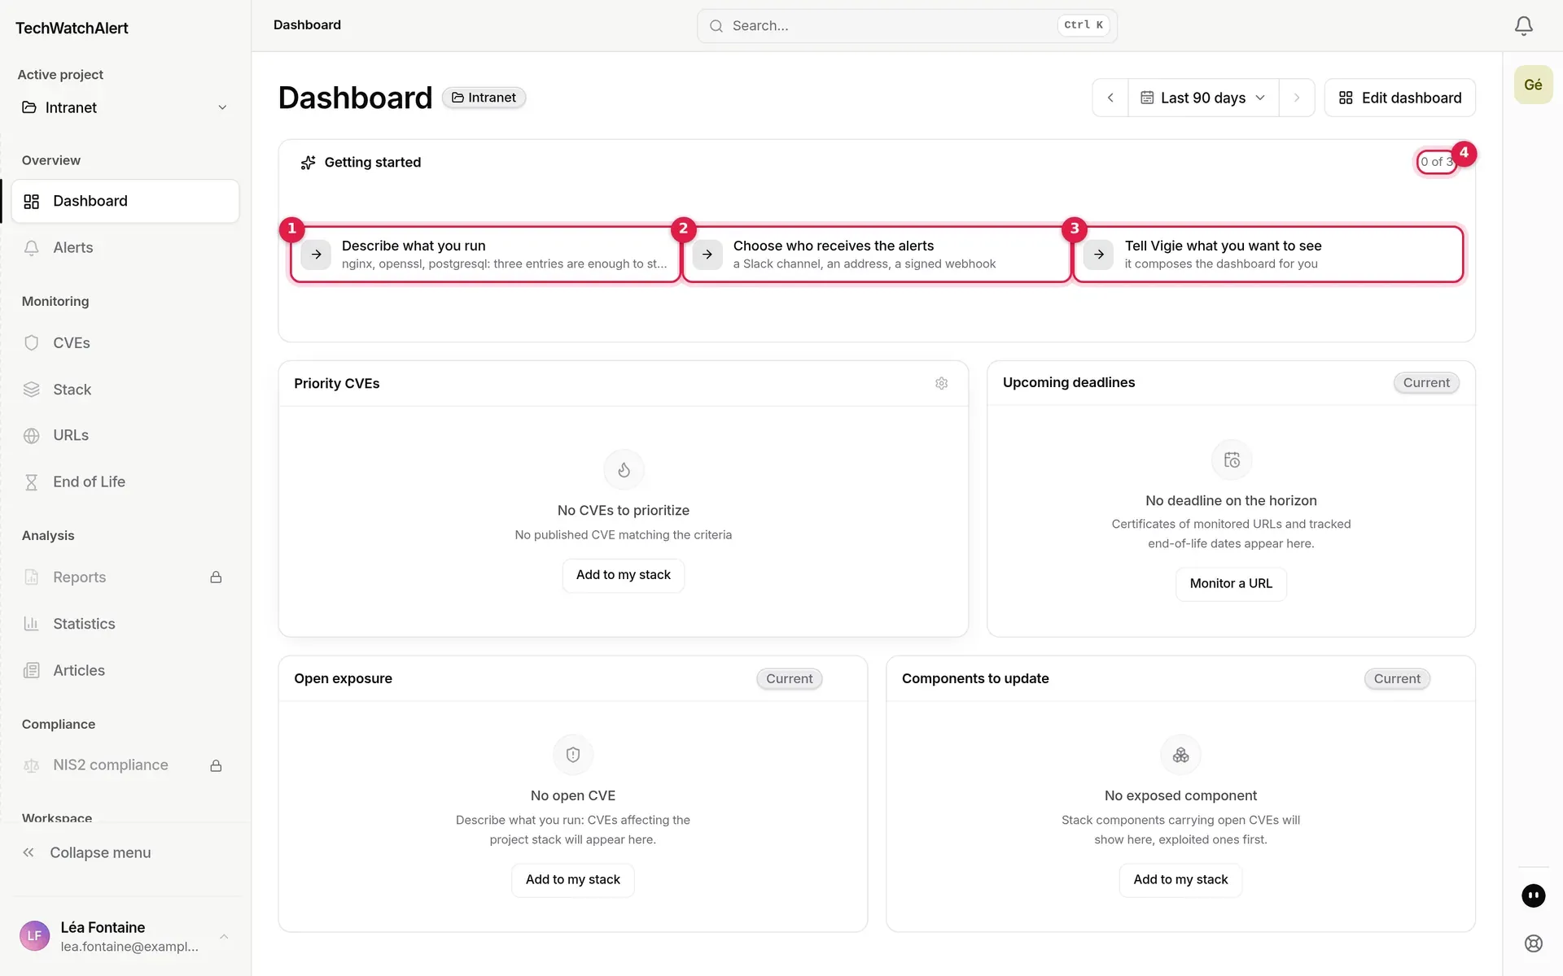Go to the next date range
The height and width of the screenshot is (976, 1563).
tap(1297, 98)
